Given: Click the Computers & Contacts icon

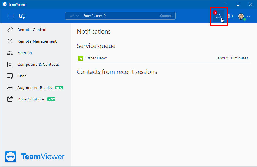Looking at the screenshot, I should click(x=10, y=64).
